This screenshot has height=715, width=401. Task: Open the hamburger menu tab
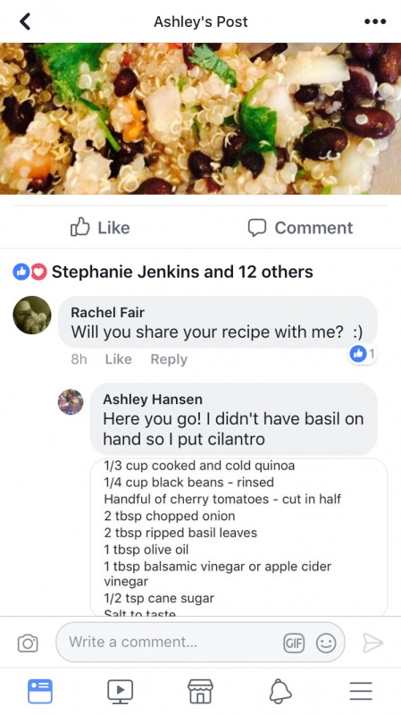[361, 691]
